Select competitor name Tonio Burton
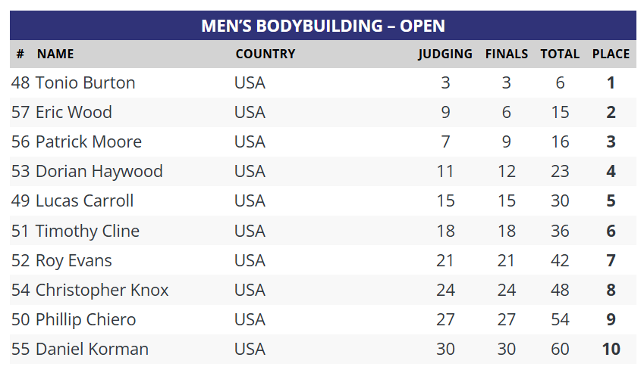The height and width of the screenshot is (373, 644). (x=86, y=82)
